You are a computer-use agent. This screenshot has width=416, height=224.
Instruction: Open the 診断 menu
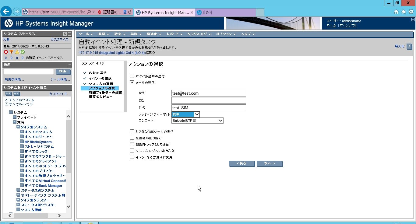pyautogui.click(x=136, y=34)
